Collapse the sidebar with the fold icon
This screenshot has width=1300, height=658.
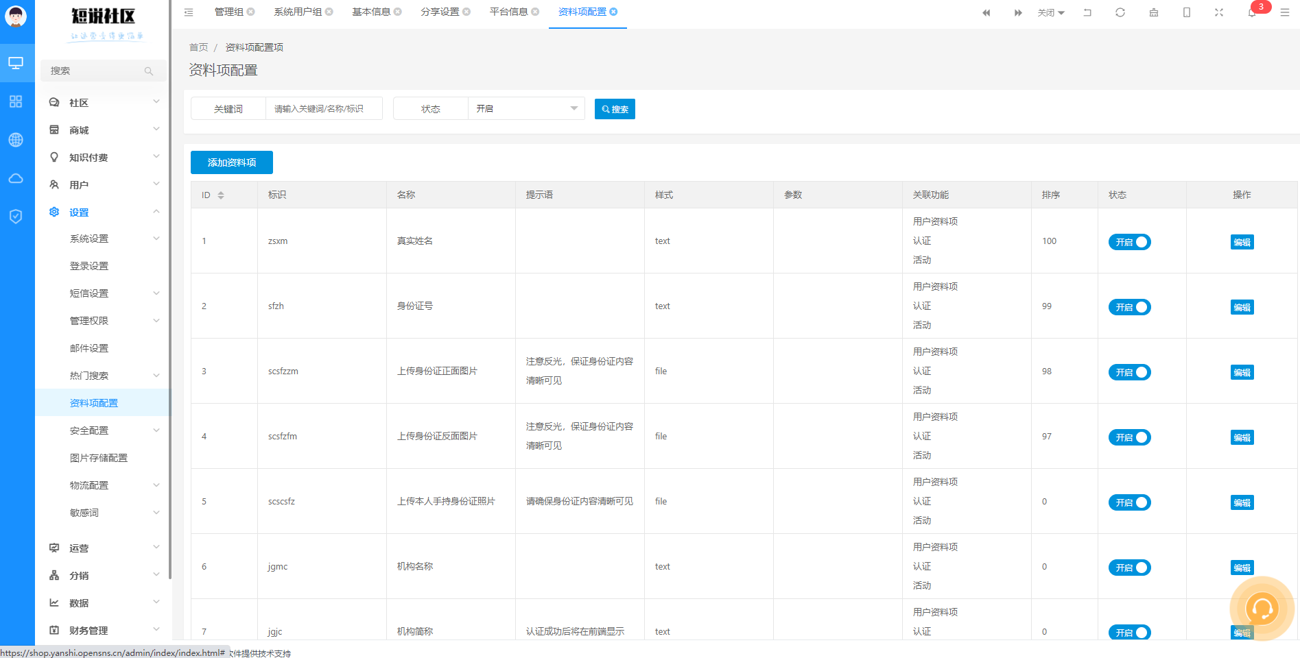189,12
